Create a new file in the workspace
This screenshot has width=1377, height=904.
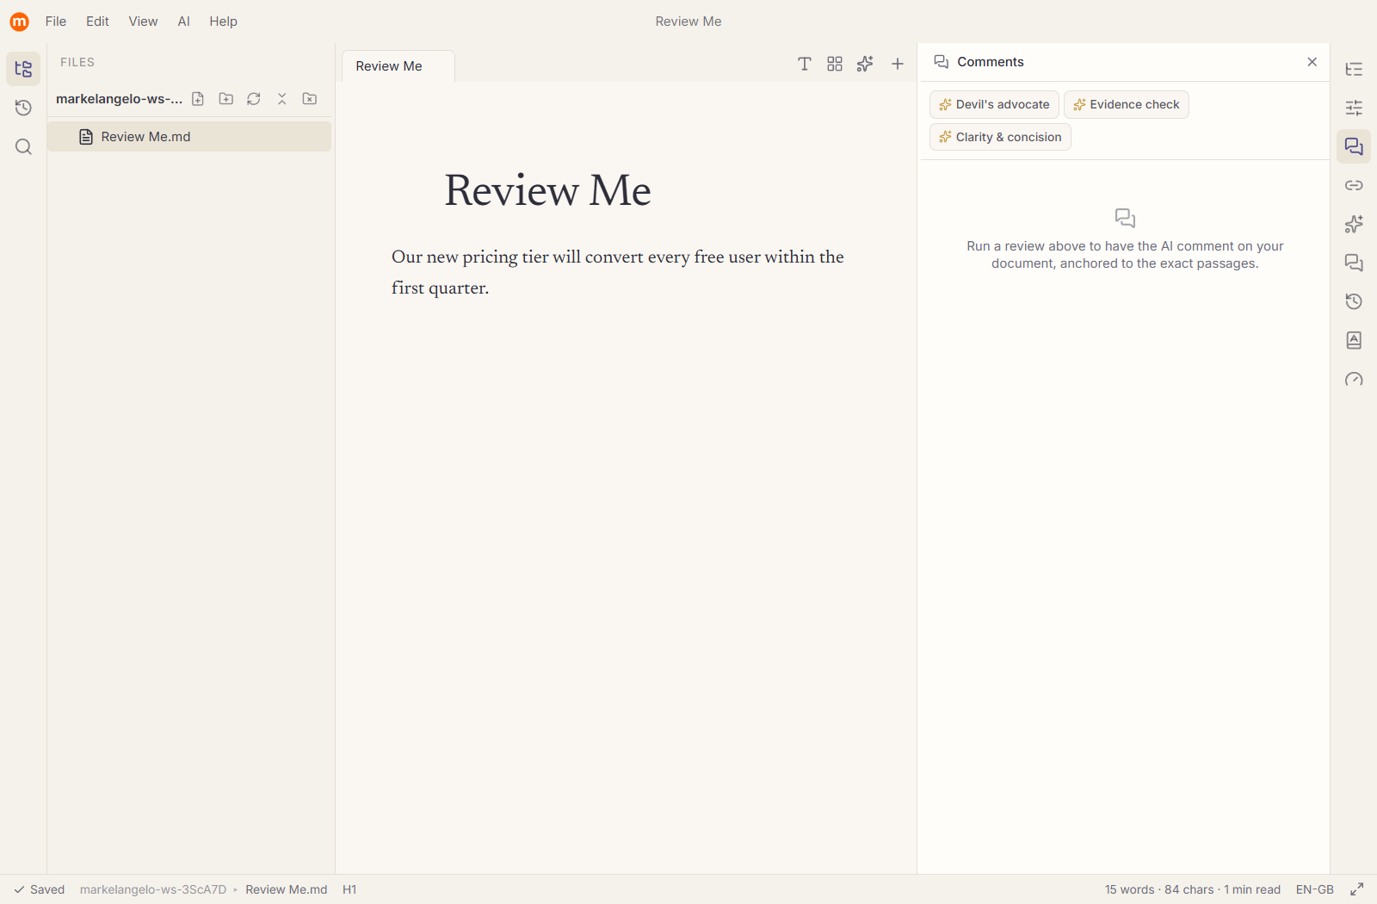(x=198, y=99)
